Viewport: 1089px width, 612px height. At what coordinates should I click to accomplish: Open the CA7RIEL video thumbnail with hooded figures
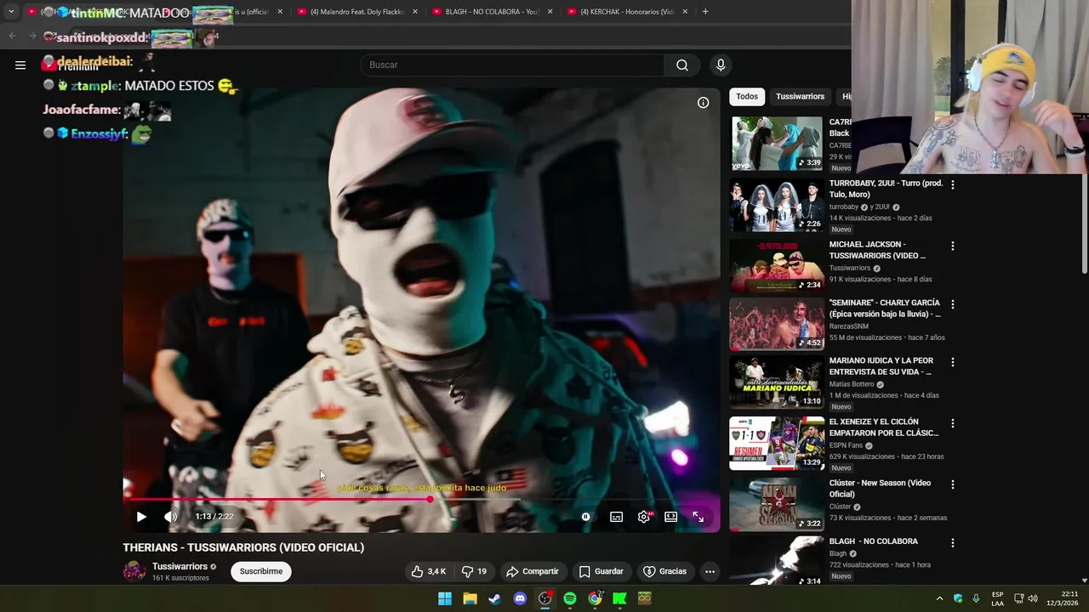tap(777, 144)
